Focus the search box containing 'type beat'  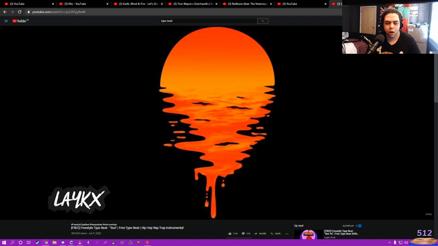[x=208, y=21]
